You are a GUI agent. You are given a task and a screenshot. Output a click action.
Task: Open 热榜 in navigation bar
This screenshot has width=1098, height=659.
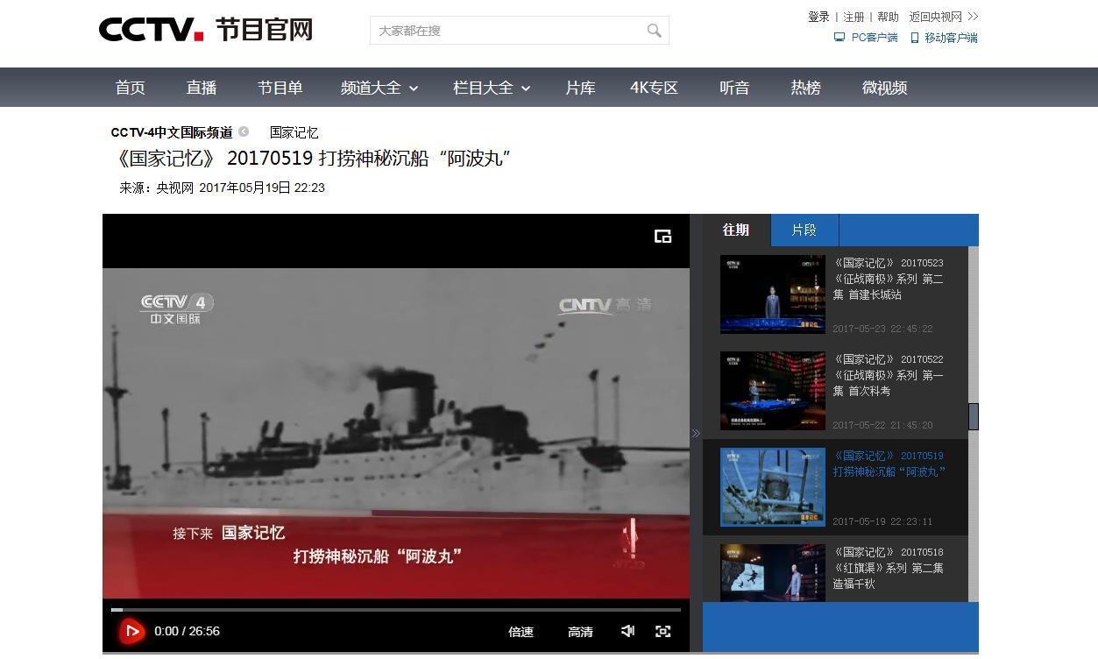805,88
